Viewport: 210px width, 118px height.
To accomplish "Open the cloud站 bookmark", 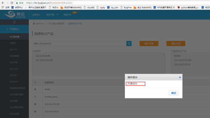I will pos(89,7).
